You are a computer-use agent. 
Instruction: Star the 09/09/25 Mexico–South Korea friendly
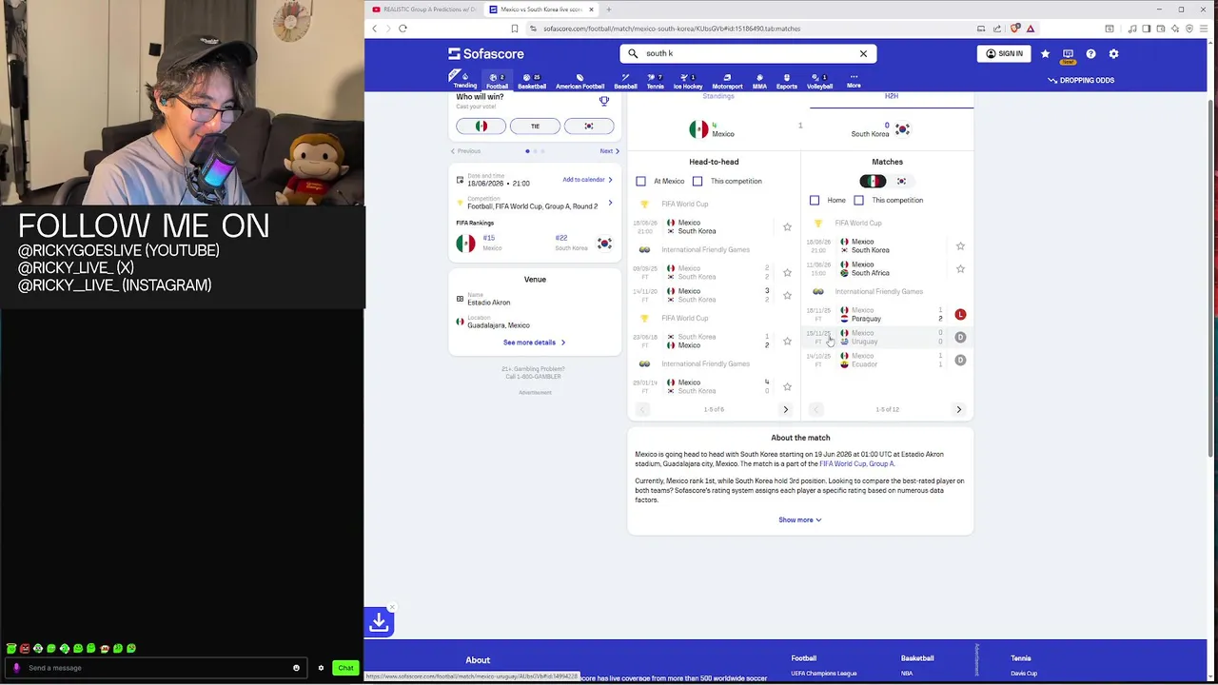(787, 273)
